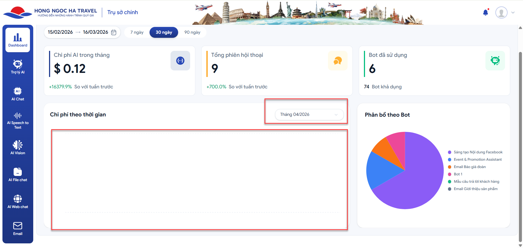Image resolution: width=523 pixels, height=248 pixels.
Task: Open AI File chat module
Action: 18,174
